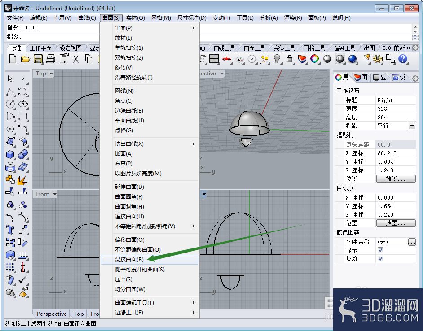The image size is (423, 331).
Task: Open the 投影 dropdown showing 平行
Action: pos(412,126)
